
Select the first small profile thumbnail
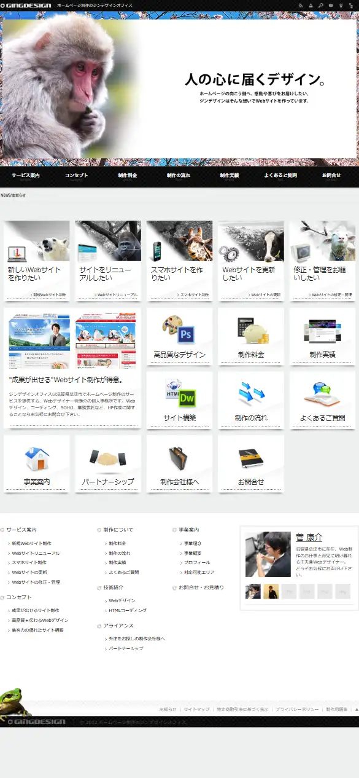(253, 591)
